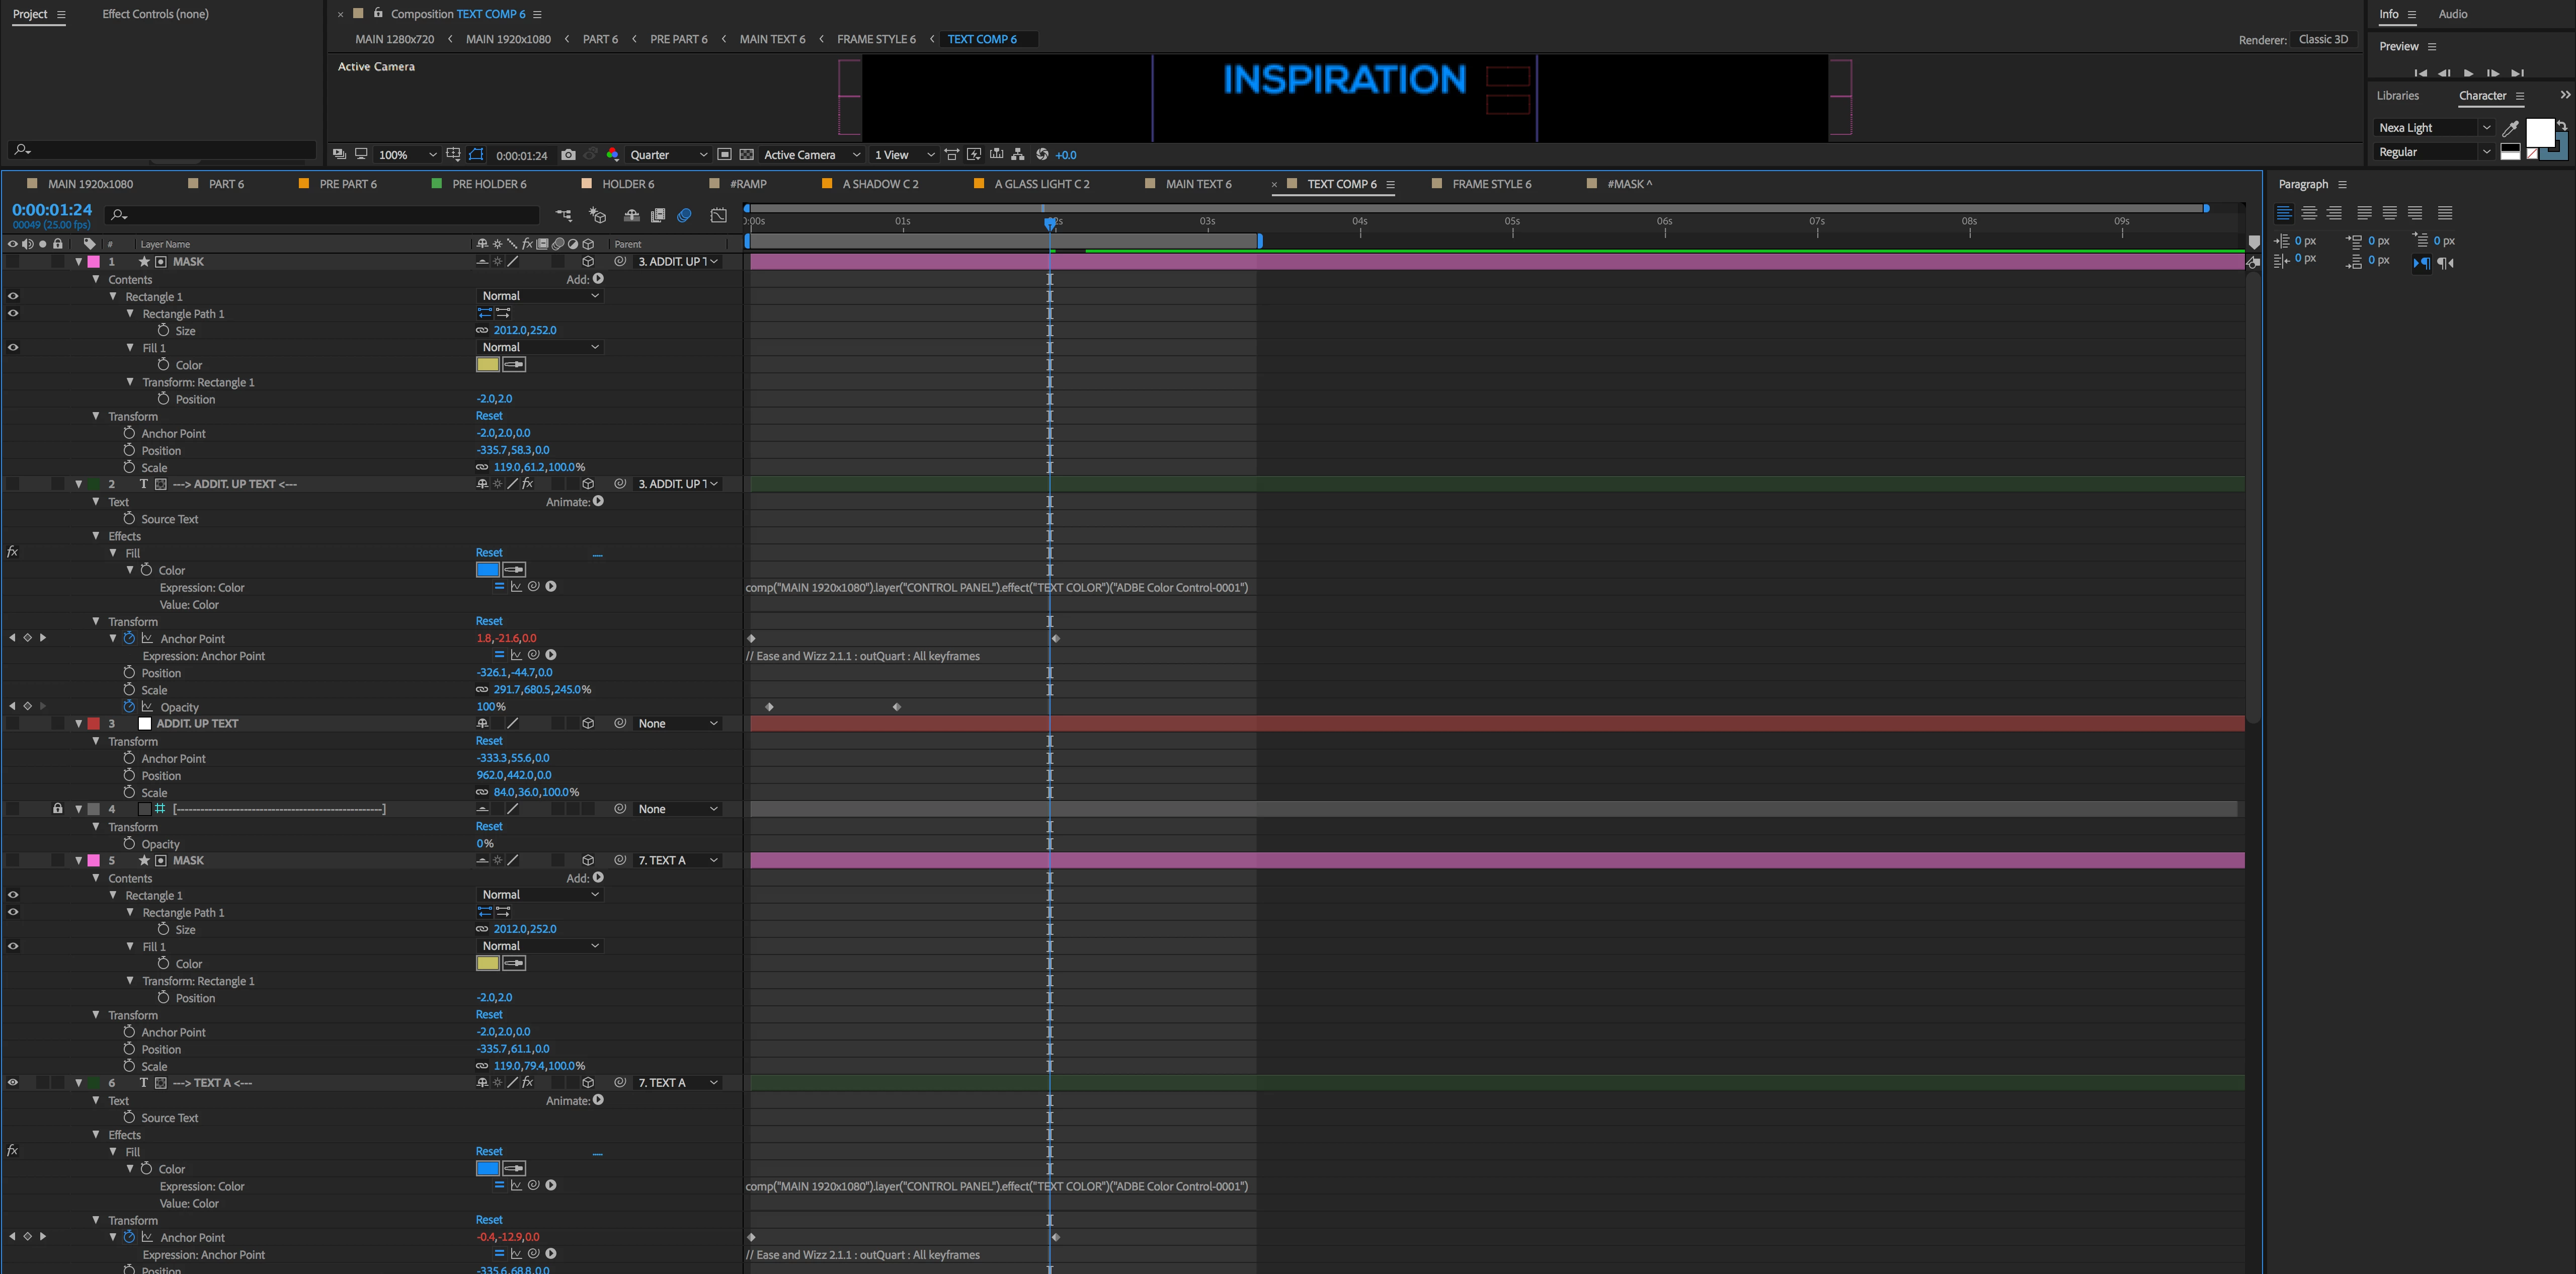This screenshot has width=2576, height=1274.
Task: Click yellow Fill 1 color swatch
Action: pyautogui.click(x=487, y=365)
